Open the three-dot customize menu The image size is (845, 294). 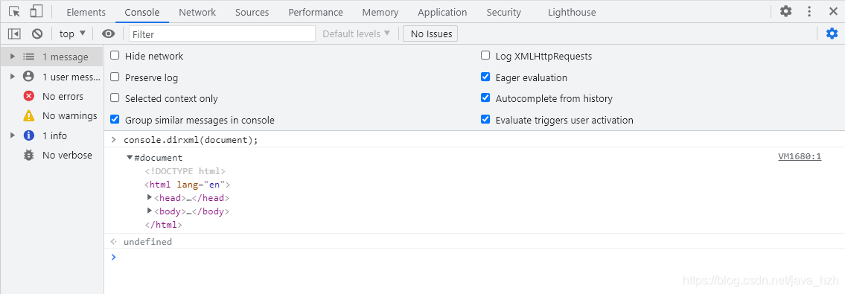point(809,11)
